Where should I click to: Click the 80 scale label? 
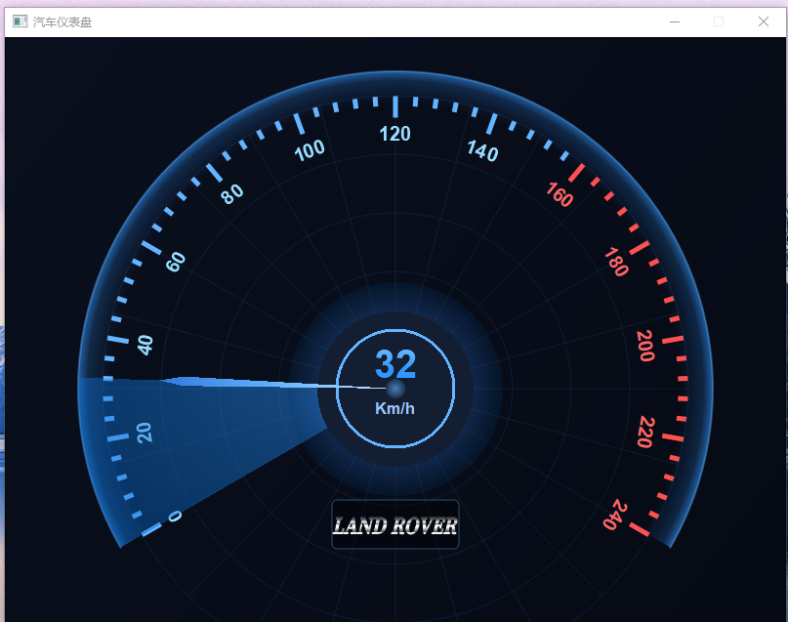click(232, 194)
